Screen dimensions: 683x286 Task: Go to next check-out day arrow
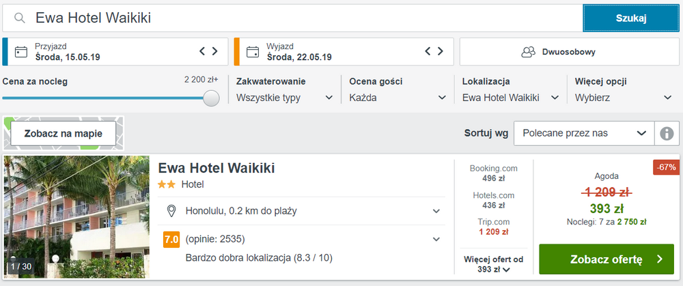[x=441, y=51]
